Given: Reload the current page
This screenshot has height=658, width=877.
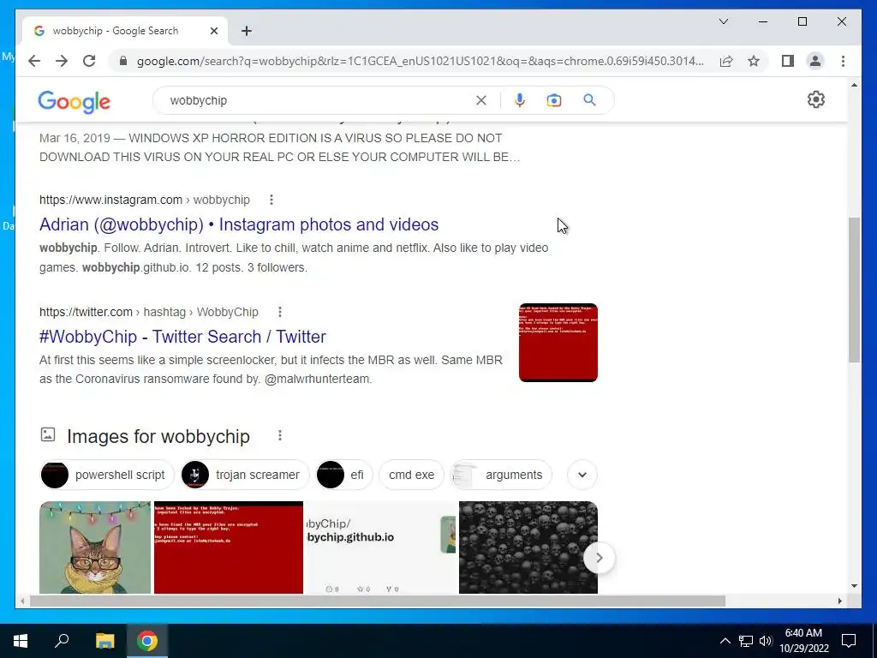Looking at the screenshot, I should coord(89,61).
